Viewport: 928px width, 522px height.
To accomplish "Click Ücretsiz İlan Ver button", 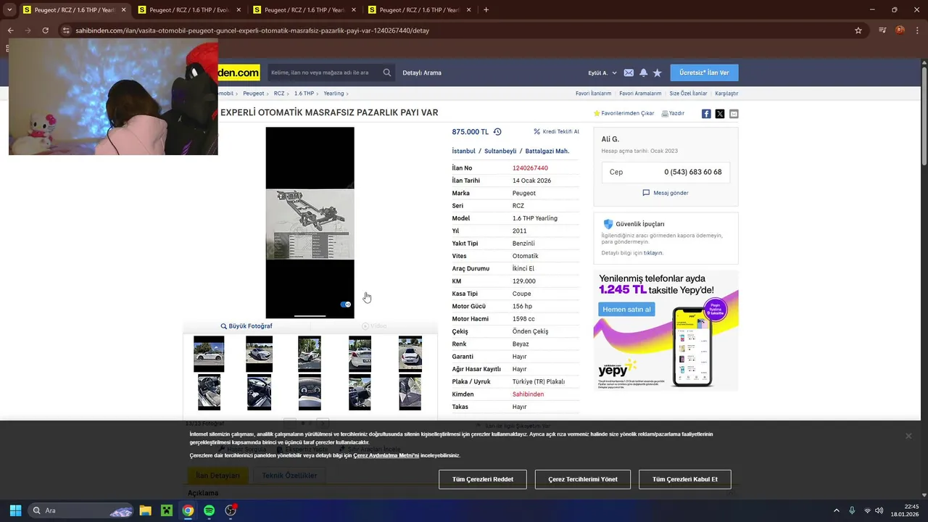I will [704, 72].
